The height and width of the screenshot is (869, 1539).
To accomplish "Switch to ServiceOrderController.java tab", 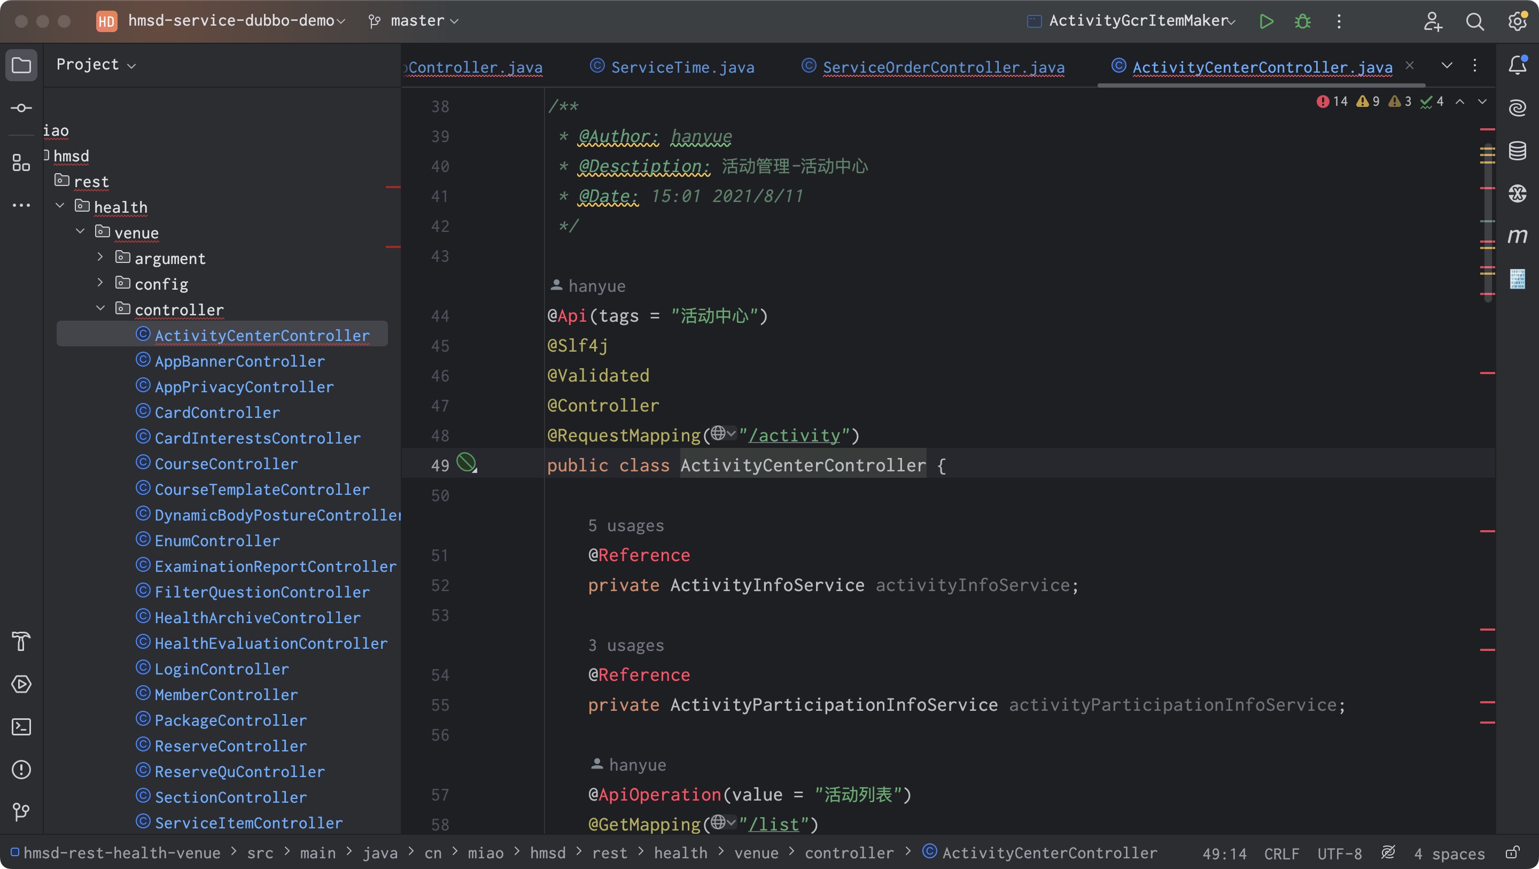I will [932, 67].
